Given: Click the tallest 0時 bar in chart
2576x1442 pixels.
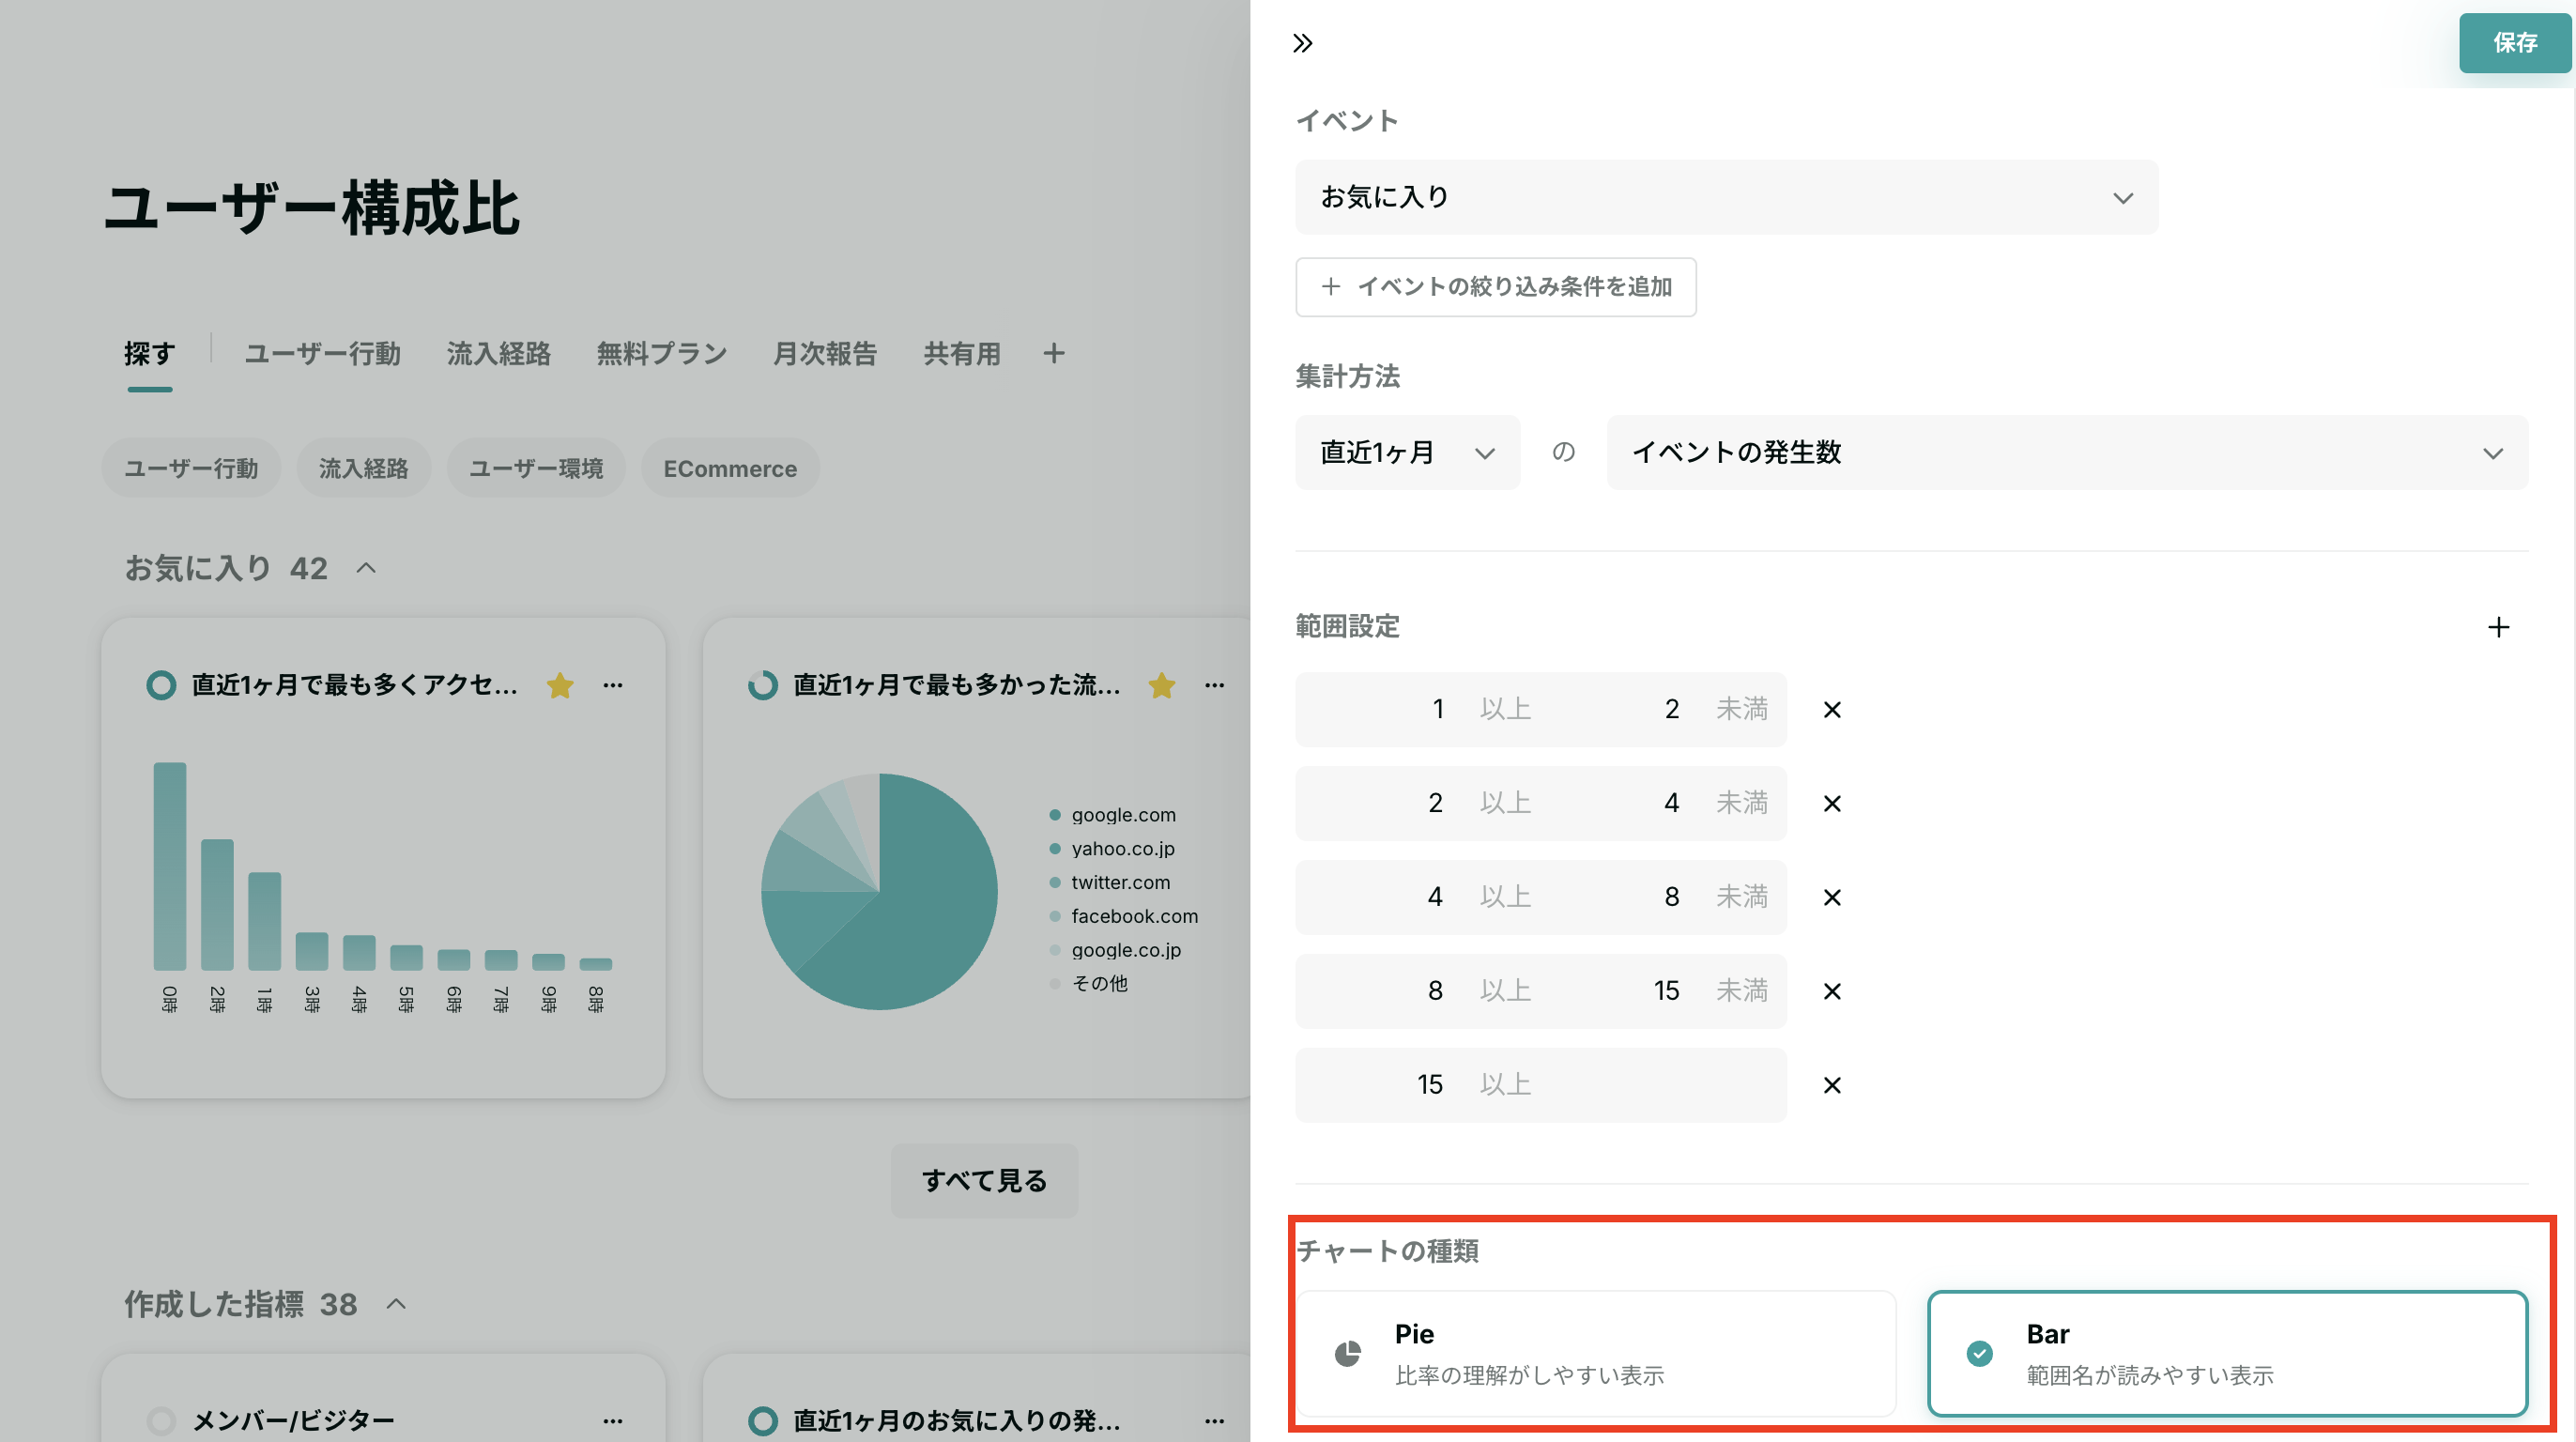Looking at the screenshot, I should [169, 866].
